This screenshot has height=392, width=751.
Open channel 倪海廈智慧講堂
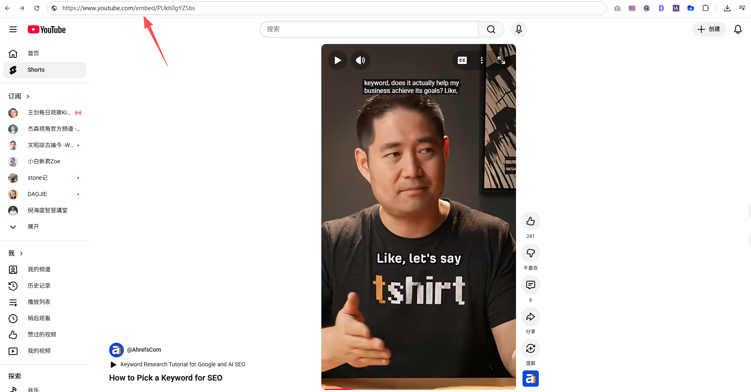point(45,210)
